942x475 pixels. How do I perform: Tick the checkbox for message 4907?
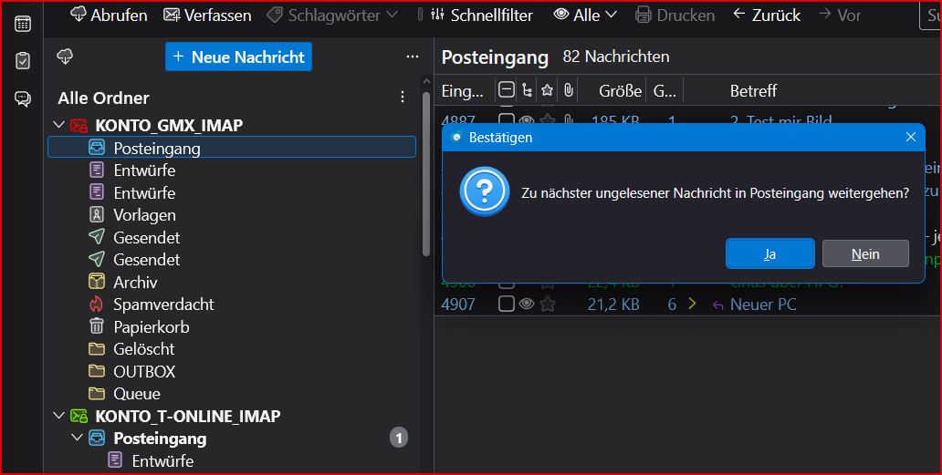coord(507,305)
